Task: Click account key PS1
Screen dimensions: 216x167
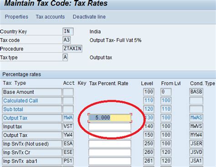Action: point(68,161)
